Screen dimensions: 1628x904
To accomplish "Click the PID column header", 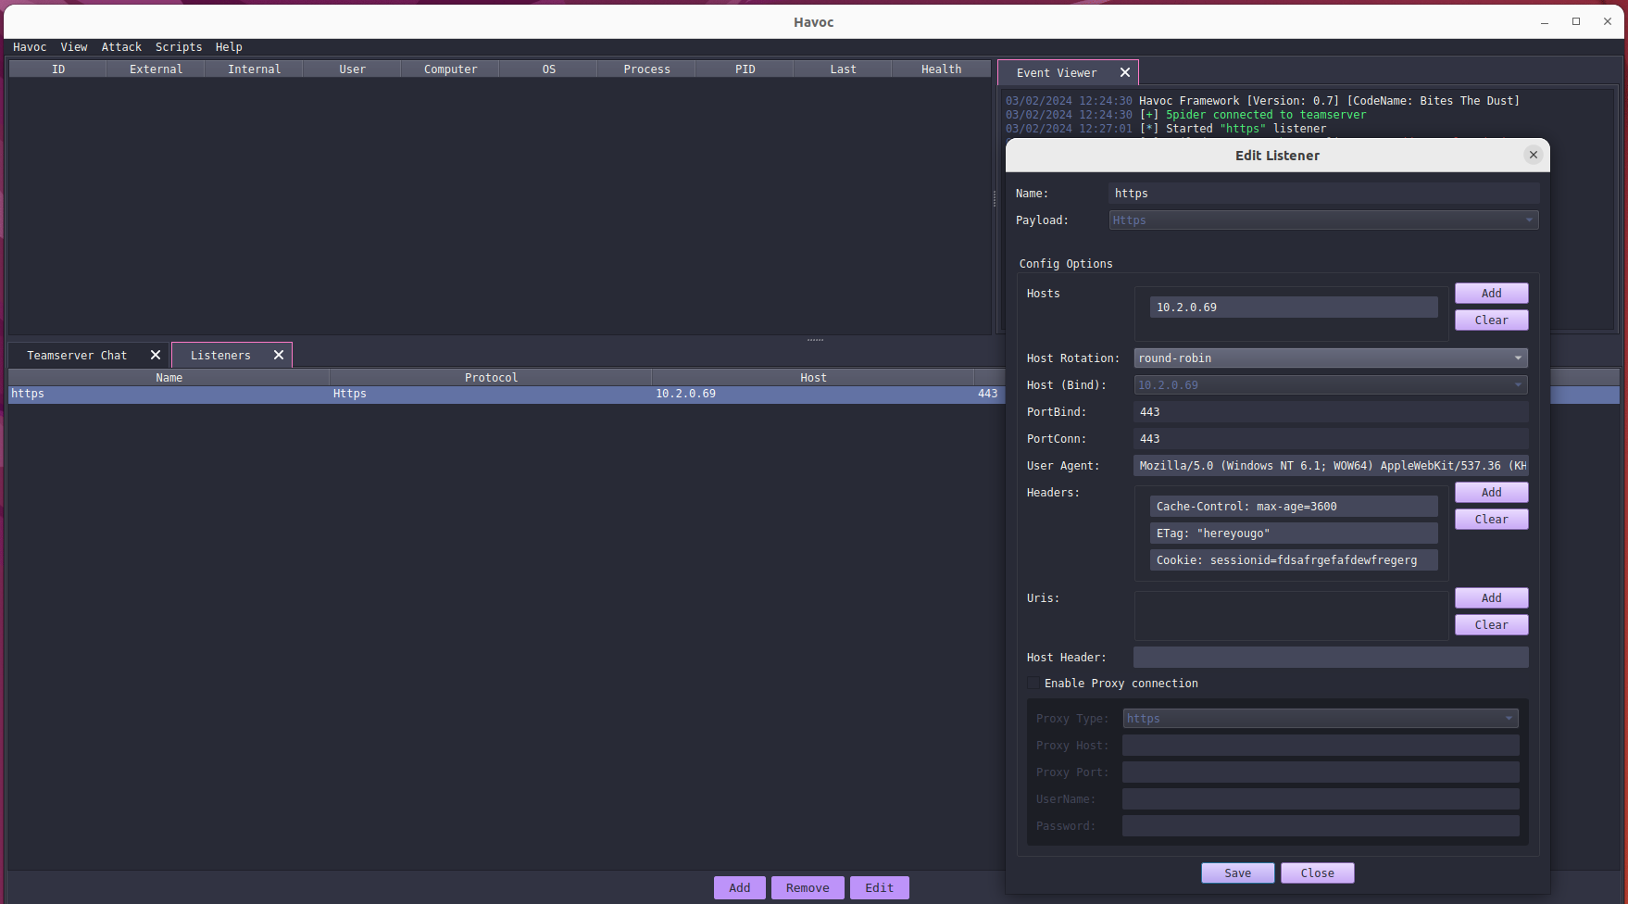I will click(x=745, y=69).
